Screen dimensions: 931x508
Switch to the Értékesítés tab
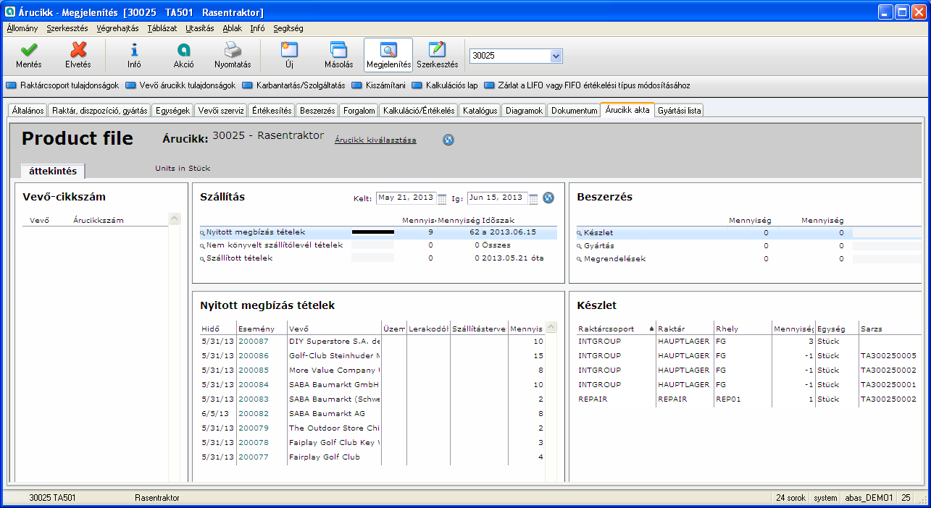271,111
